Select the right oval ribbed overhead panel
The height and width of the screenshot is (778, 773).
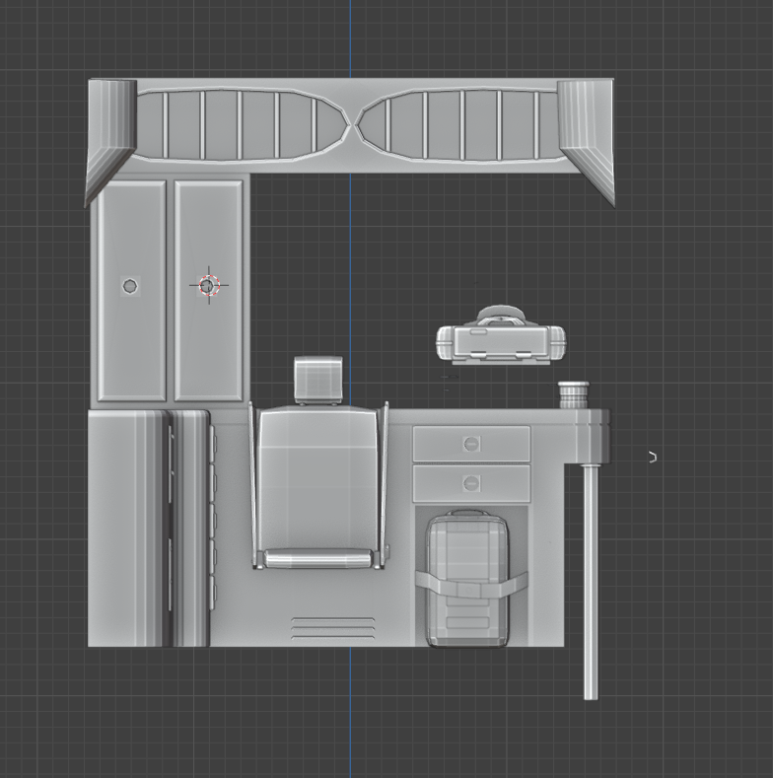(461, 125)
